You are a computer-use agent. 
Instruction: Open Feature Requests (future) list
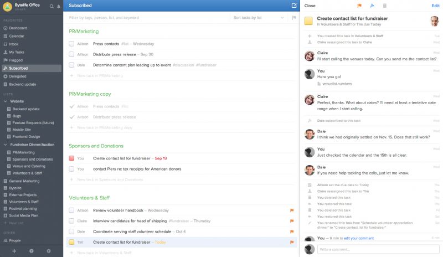(33, 123)
